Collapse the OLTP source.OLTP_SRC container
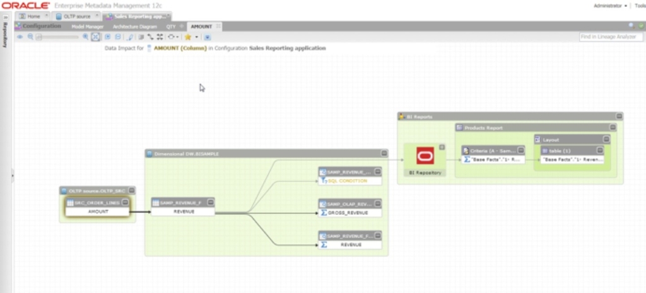This screenshot has width=646, height=293. click(131, 190)
